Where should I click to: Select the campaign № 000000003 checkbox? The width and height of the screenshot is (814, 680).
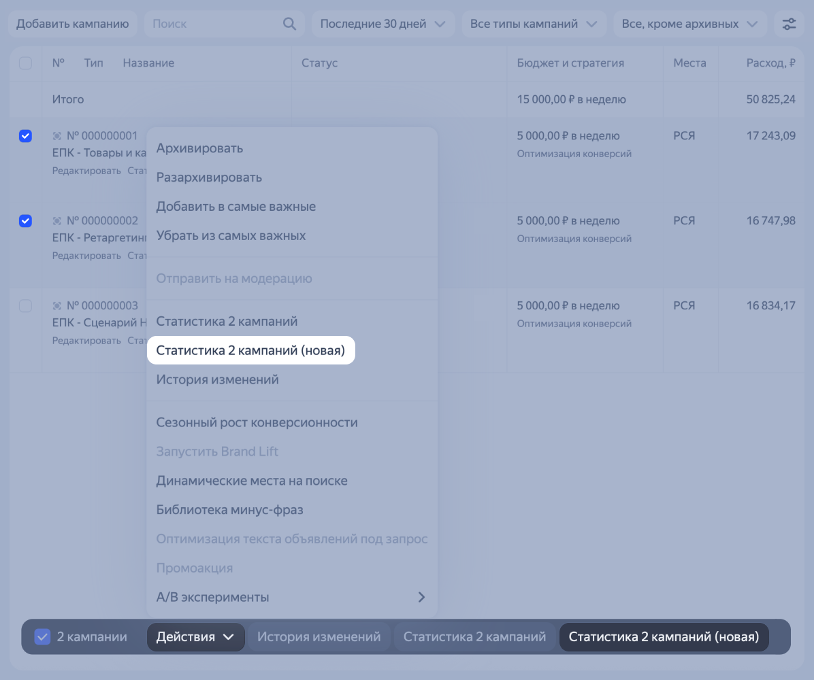(x=25, y=306)
